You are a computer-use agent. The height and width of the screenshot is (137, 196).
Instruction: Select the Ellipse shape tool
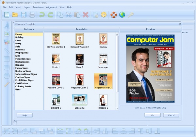7,76
